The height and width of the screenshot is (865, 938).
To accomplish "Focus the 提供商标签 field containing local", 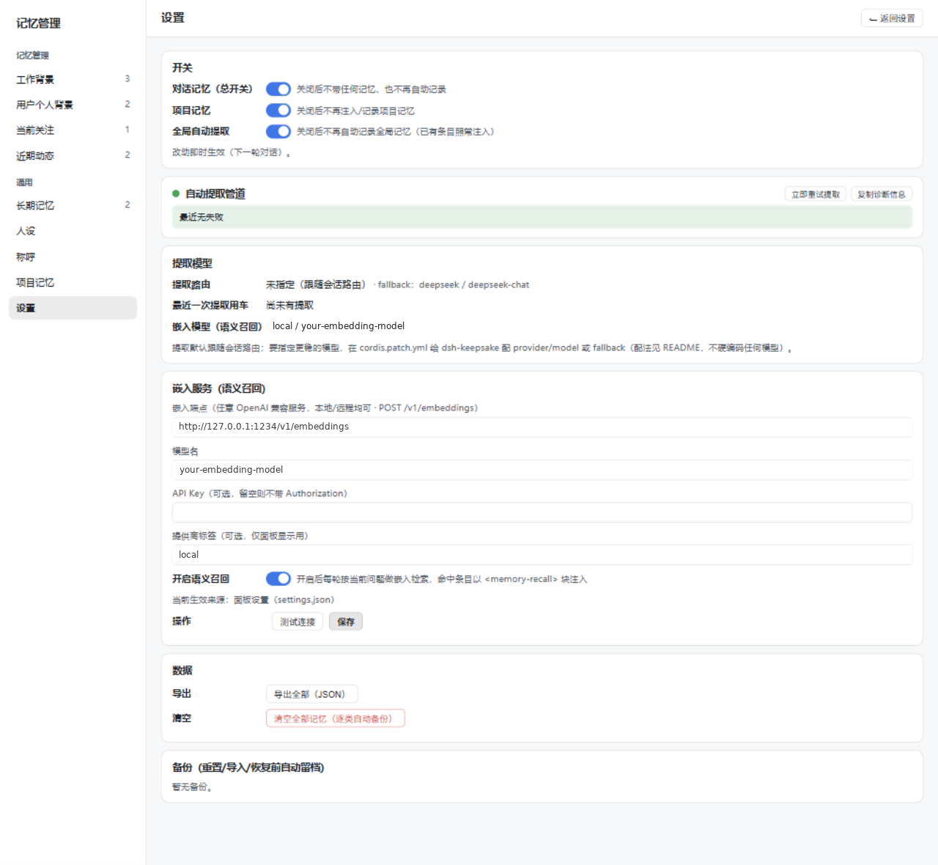I will 542,555.
